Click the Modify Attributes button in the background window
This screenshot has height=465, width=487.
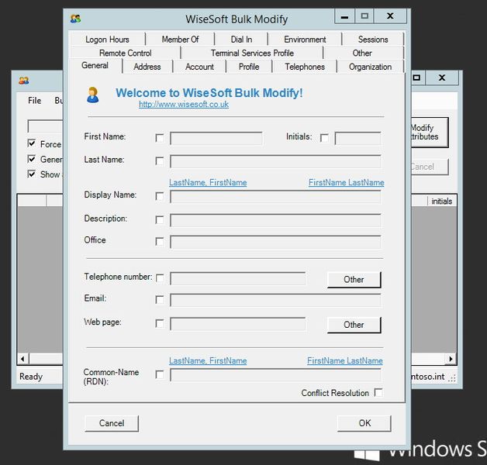pos(430,133)
